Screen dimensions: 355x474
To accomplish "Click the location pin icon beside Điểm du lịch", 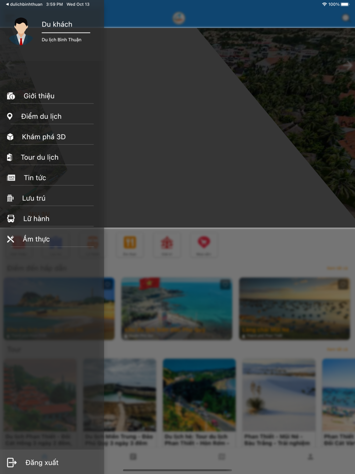I will click(10, 116).
